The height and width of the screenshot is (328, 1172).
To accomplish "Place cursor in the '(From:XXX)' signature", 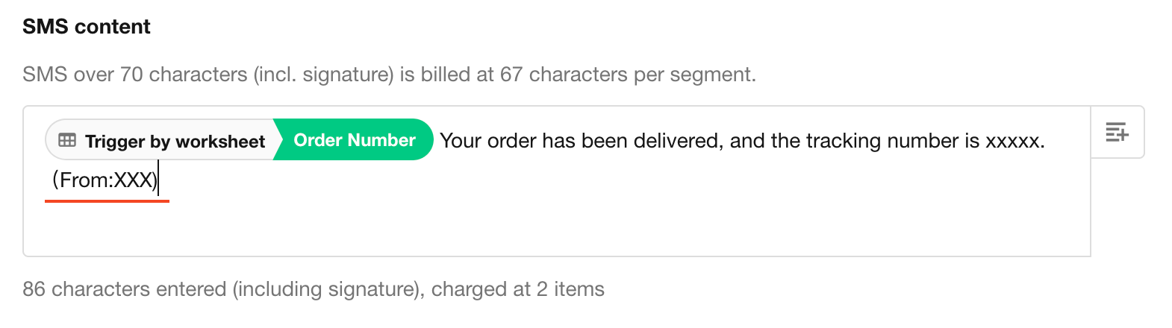I will tap(104, 180).
